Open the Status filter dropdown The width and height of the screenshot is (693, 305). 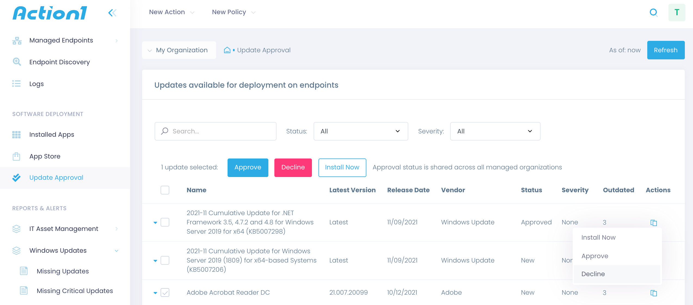click(360, 131)
